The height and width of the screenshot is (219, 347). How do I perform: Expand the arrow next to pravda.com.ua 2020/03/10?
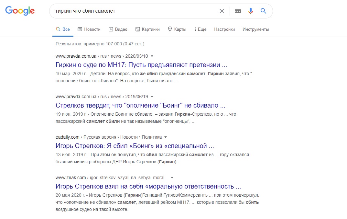pyautogui.click(x=152, y=56)
